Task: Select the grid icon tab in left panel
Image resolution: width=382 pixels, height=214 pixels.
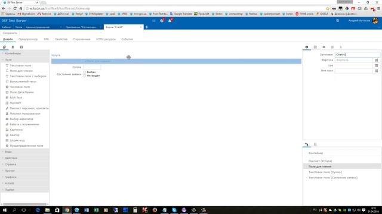Action: click(21, 47)
